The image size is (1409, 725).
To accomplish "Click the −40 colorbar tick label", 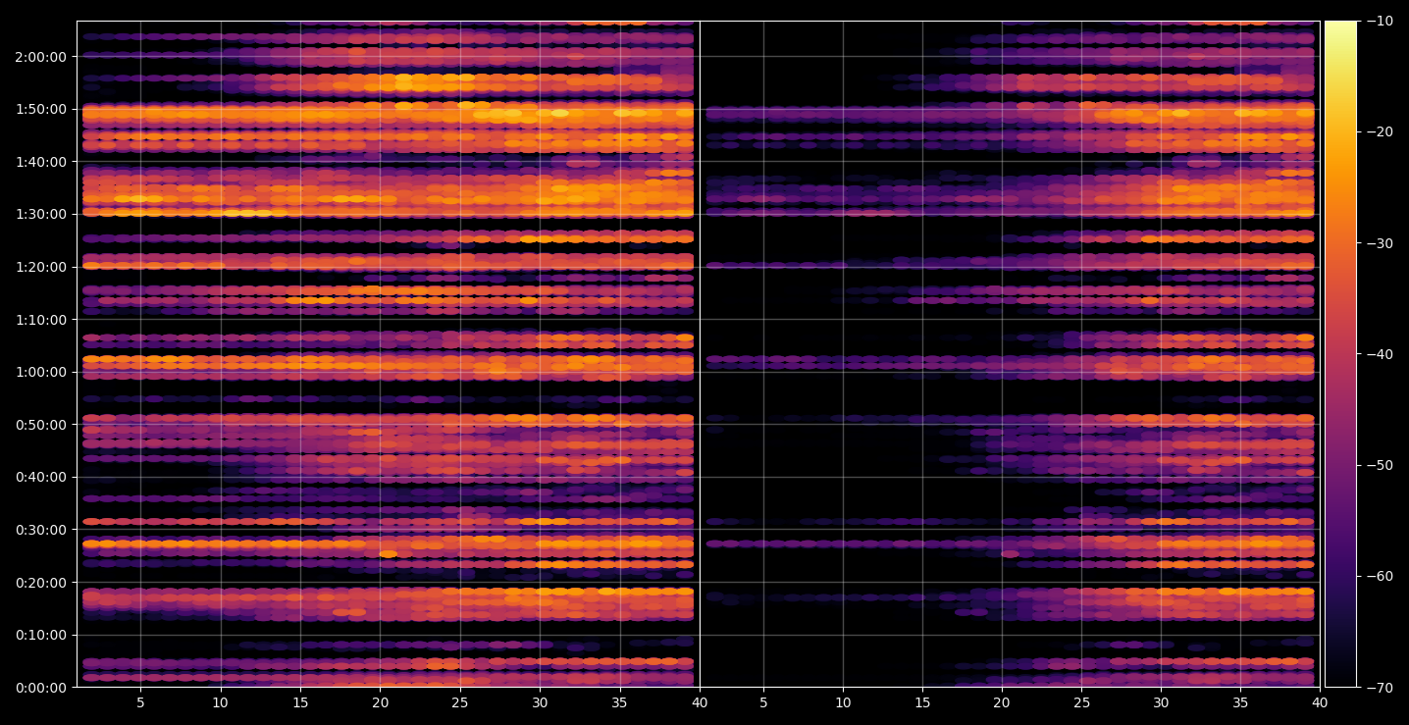I will click(1379, 354).
